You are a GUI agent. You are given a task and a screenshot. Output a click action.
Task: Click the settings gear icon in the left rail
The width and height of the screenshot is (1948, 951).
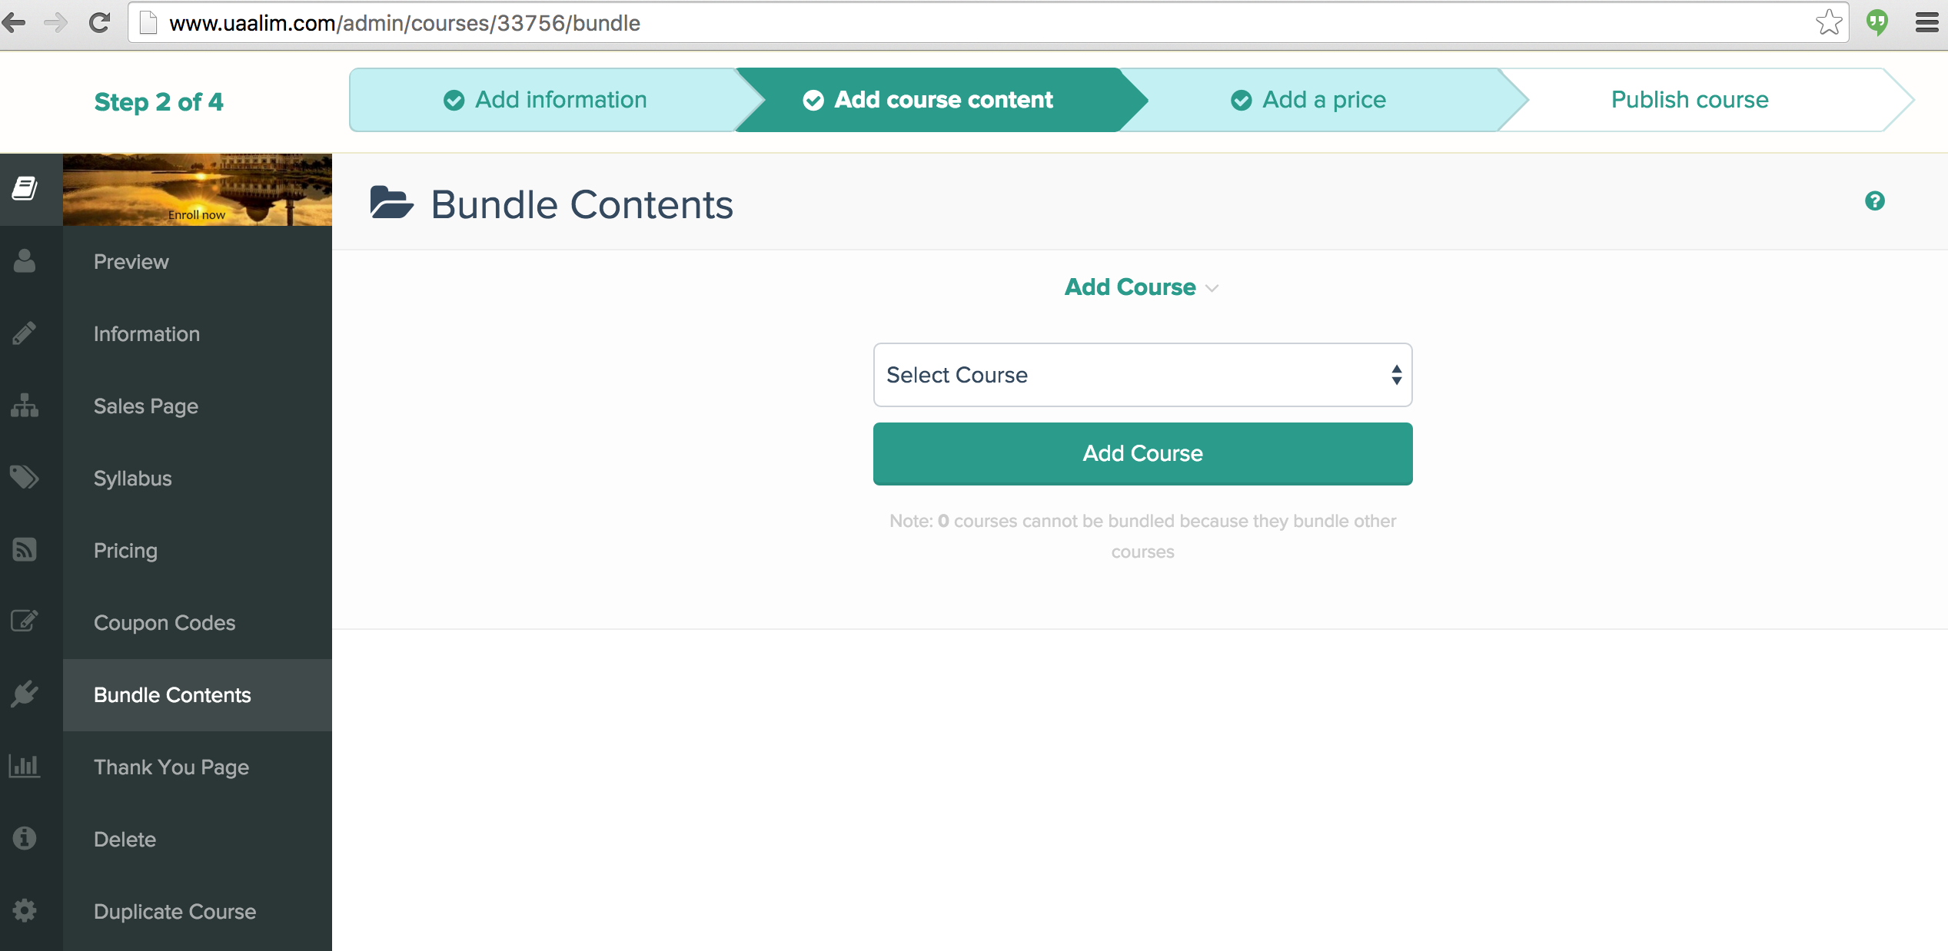point(25,910)
